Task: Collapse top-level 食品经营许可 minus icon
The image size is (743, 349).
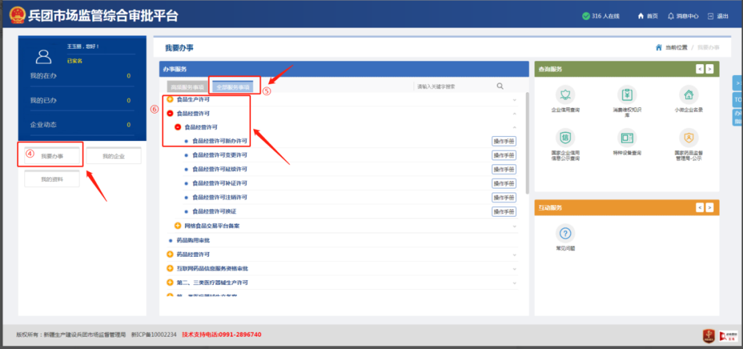Action: (x=170, y=114)
